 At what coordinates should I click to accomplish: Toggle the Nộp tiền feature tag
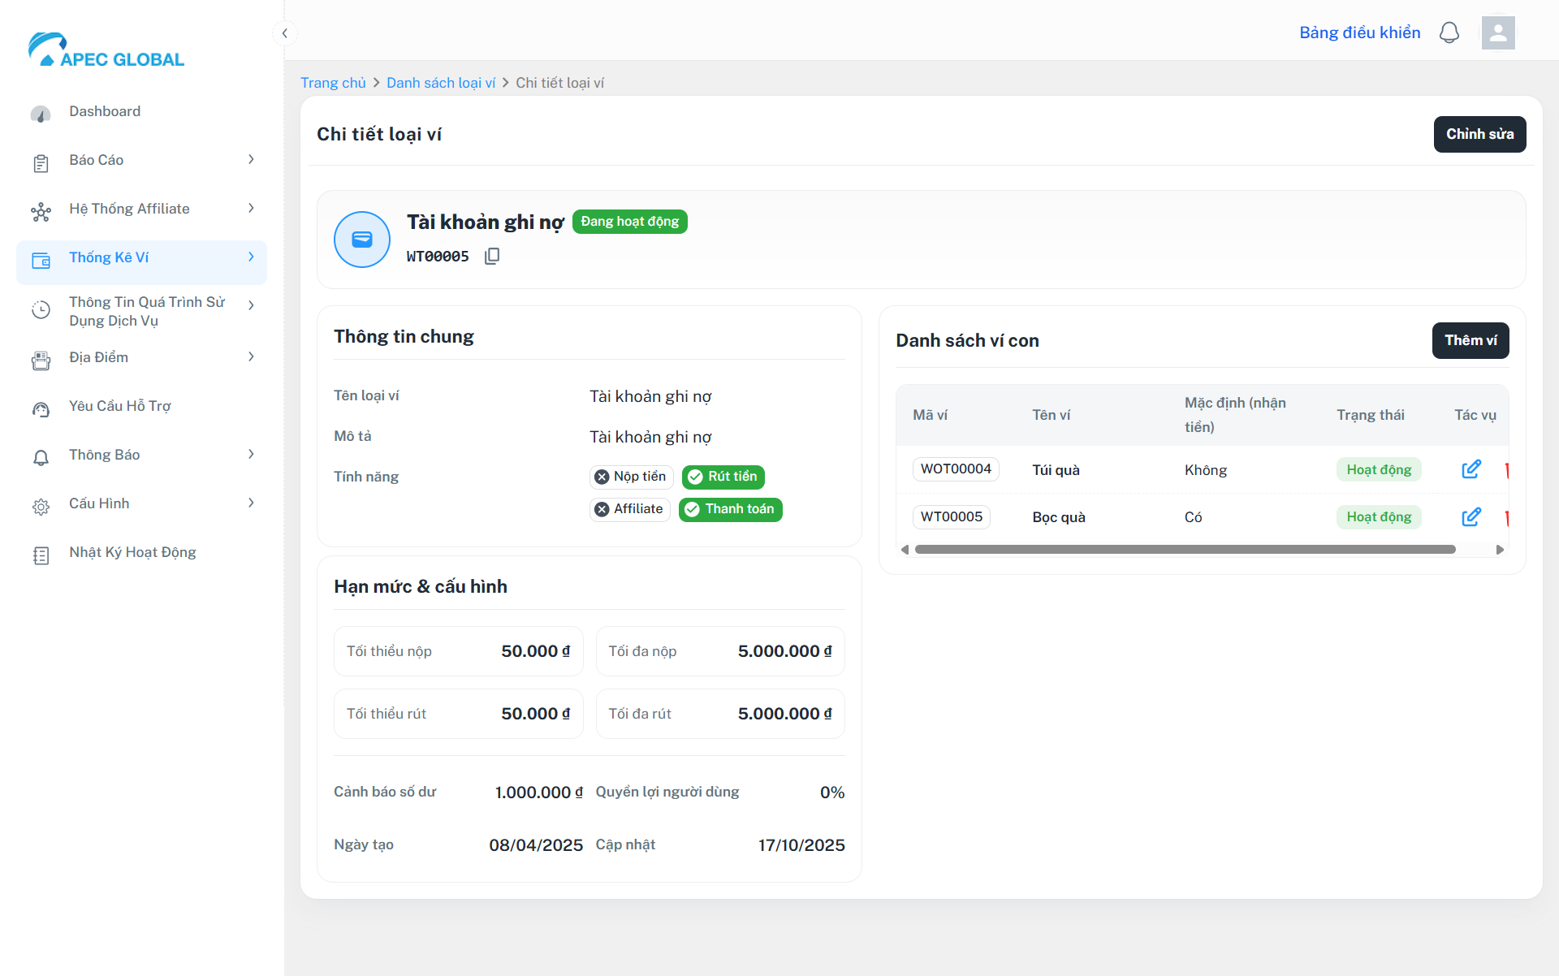click(x=631, y=477)
